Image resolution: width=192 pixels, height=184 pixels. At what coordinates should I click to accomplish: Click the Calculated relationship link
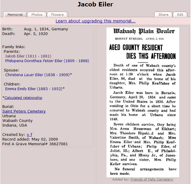point(23,98)
